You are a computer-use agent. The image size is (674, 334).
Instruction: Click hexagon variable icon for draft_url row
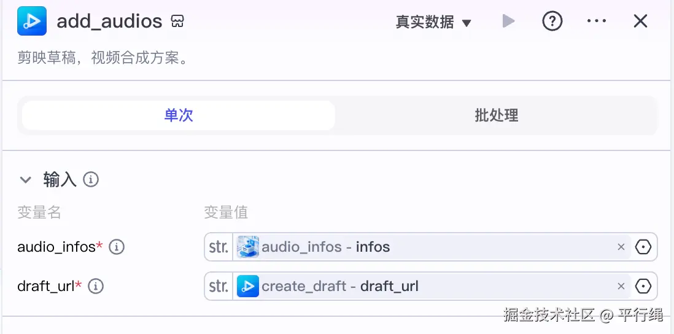[x=643, y=286]
